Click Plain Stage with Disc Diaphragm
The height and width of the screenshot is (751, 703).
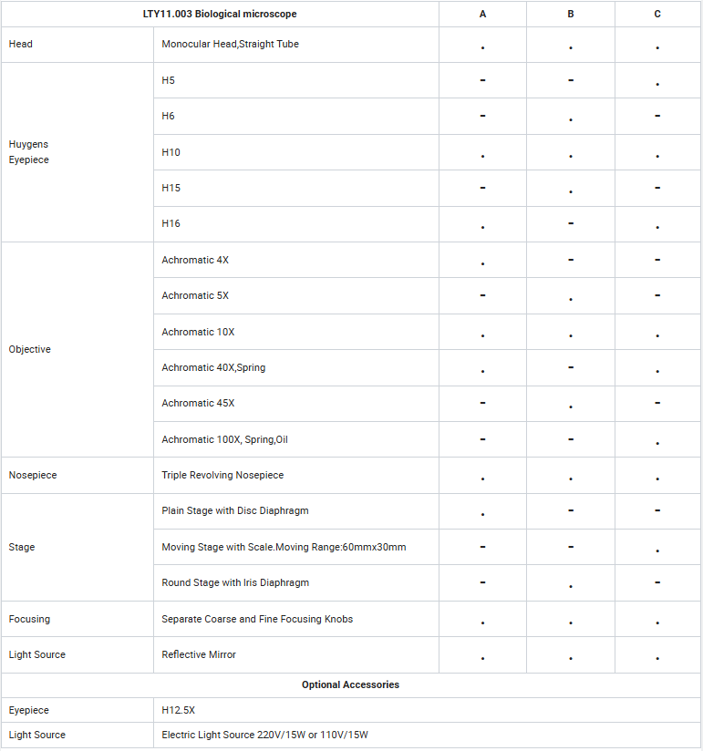(x=235, y=510)
